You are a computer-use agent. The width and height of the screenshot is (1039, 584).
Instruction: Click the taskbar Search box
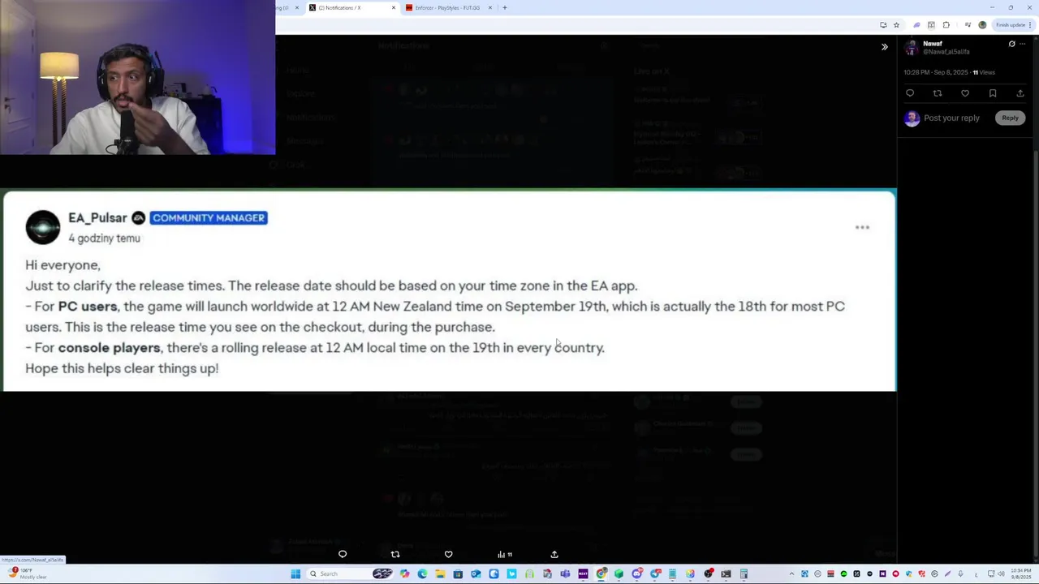click(351, 573)
